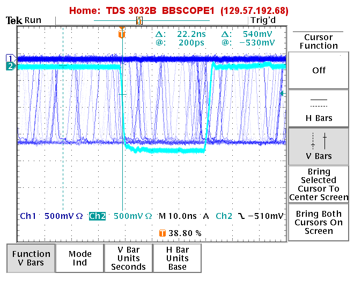Click the delta voltage 540mV readout
The image size is (354, 281).
[257, 34]
